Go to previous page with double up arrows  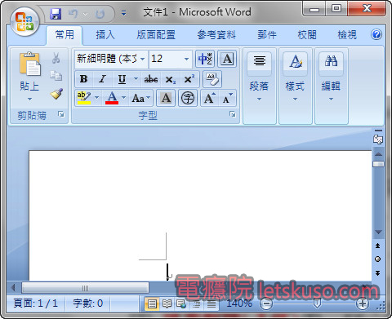(x=378, y=246)
